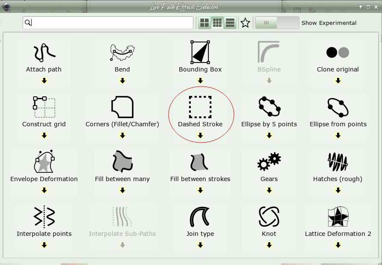
Task: Select the Attach path effect icon
Action: 44,52
